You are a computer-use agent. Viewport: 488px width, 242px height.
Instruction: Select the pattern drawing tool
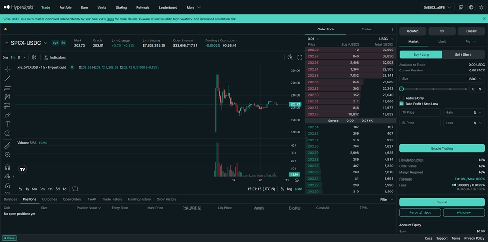click(x=8, y=96)
